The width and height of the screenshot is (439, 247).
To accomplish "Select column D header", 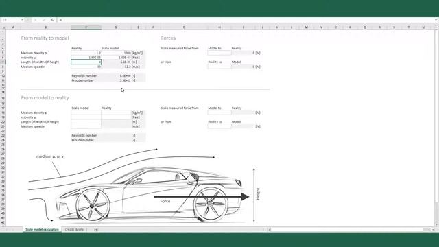I will point(116,27).
